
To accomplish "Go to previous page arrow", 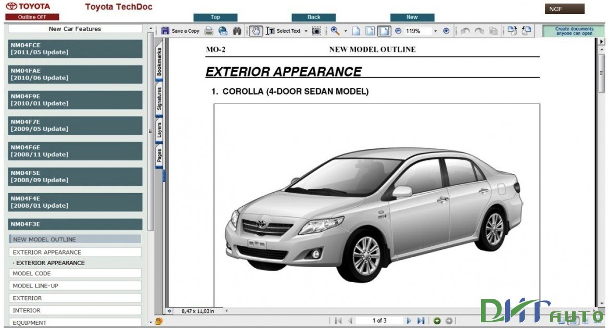I will click(x=350, y=321).
